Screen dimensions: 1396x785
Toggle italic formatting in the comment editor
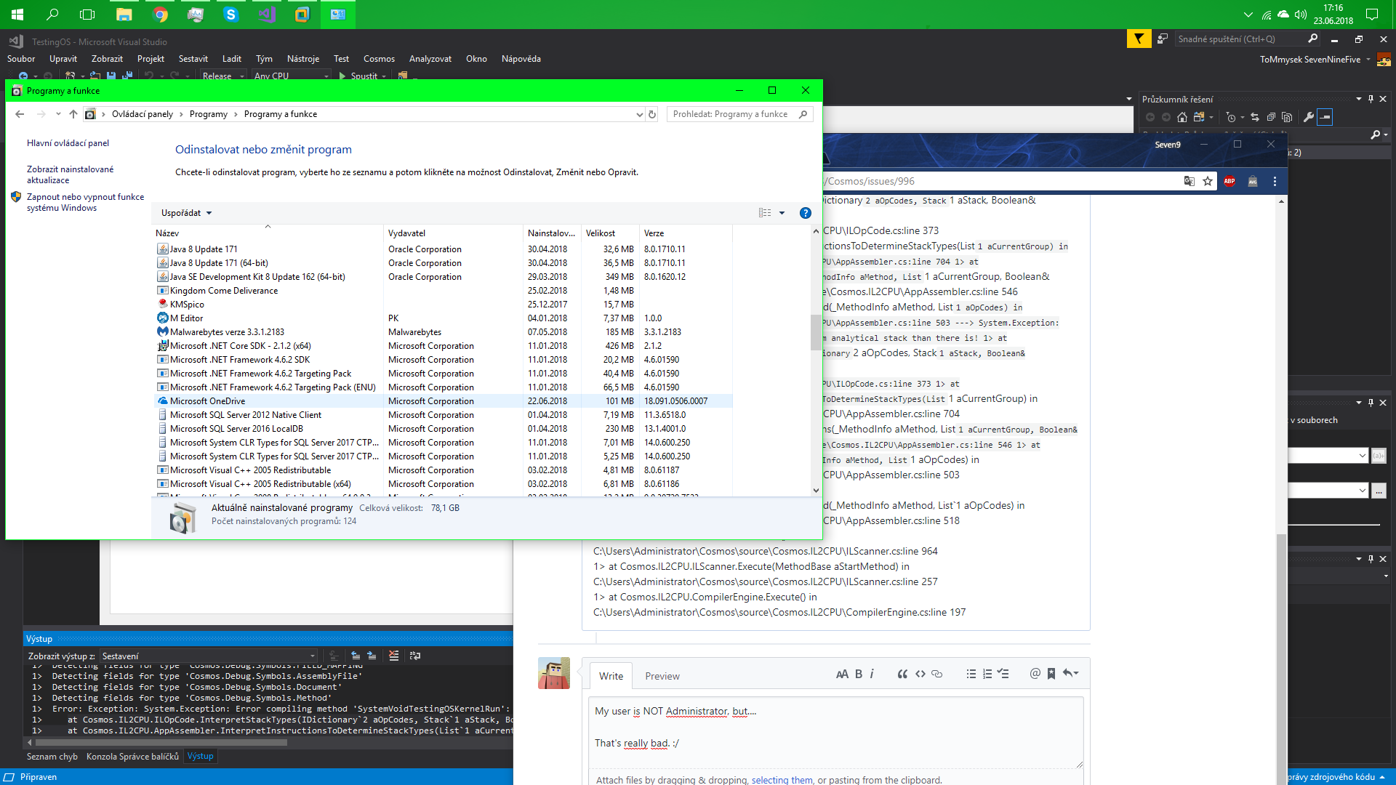pyautogui.click(x=871, y=674)
